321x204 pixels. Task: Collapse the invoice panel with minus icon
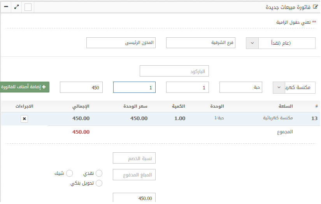[6, 7]
